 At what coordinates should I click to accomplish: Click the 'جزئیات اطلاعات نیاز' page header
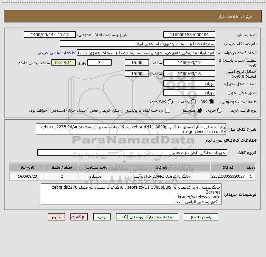click(236, 17)
